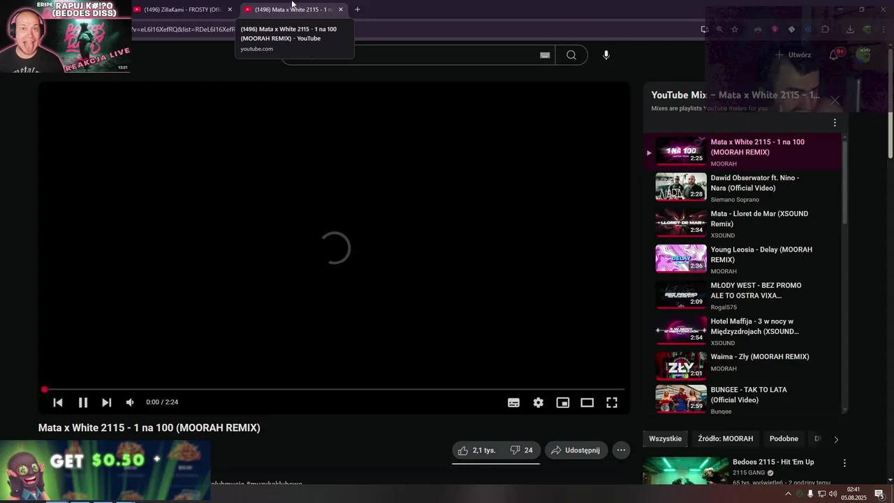This screenshot has width=894, height=503.
Task: Open Windows notification center icon
Action: pyautogui.click(x=879, y=494)
